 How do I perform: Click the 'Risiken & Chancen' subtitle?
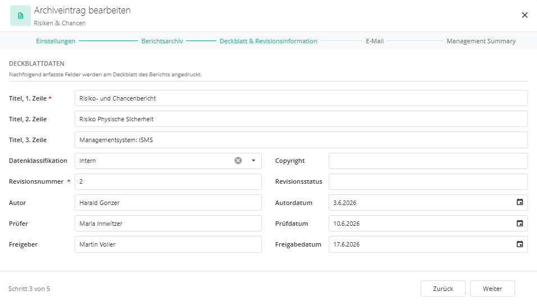[60, 23]
